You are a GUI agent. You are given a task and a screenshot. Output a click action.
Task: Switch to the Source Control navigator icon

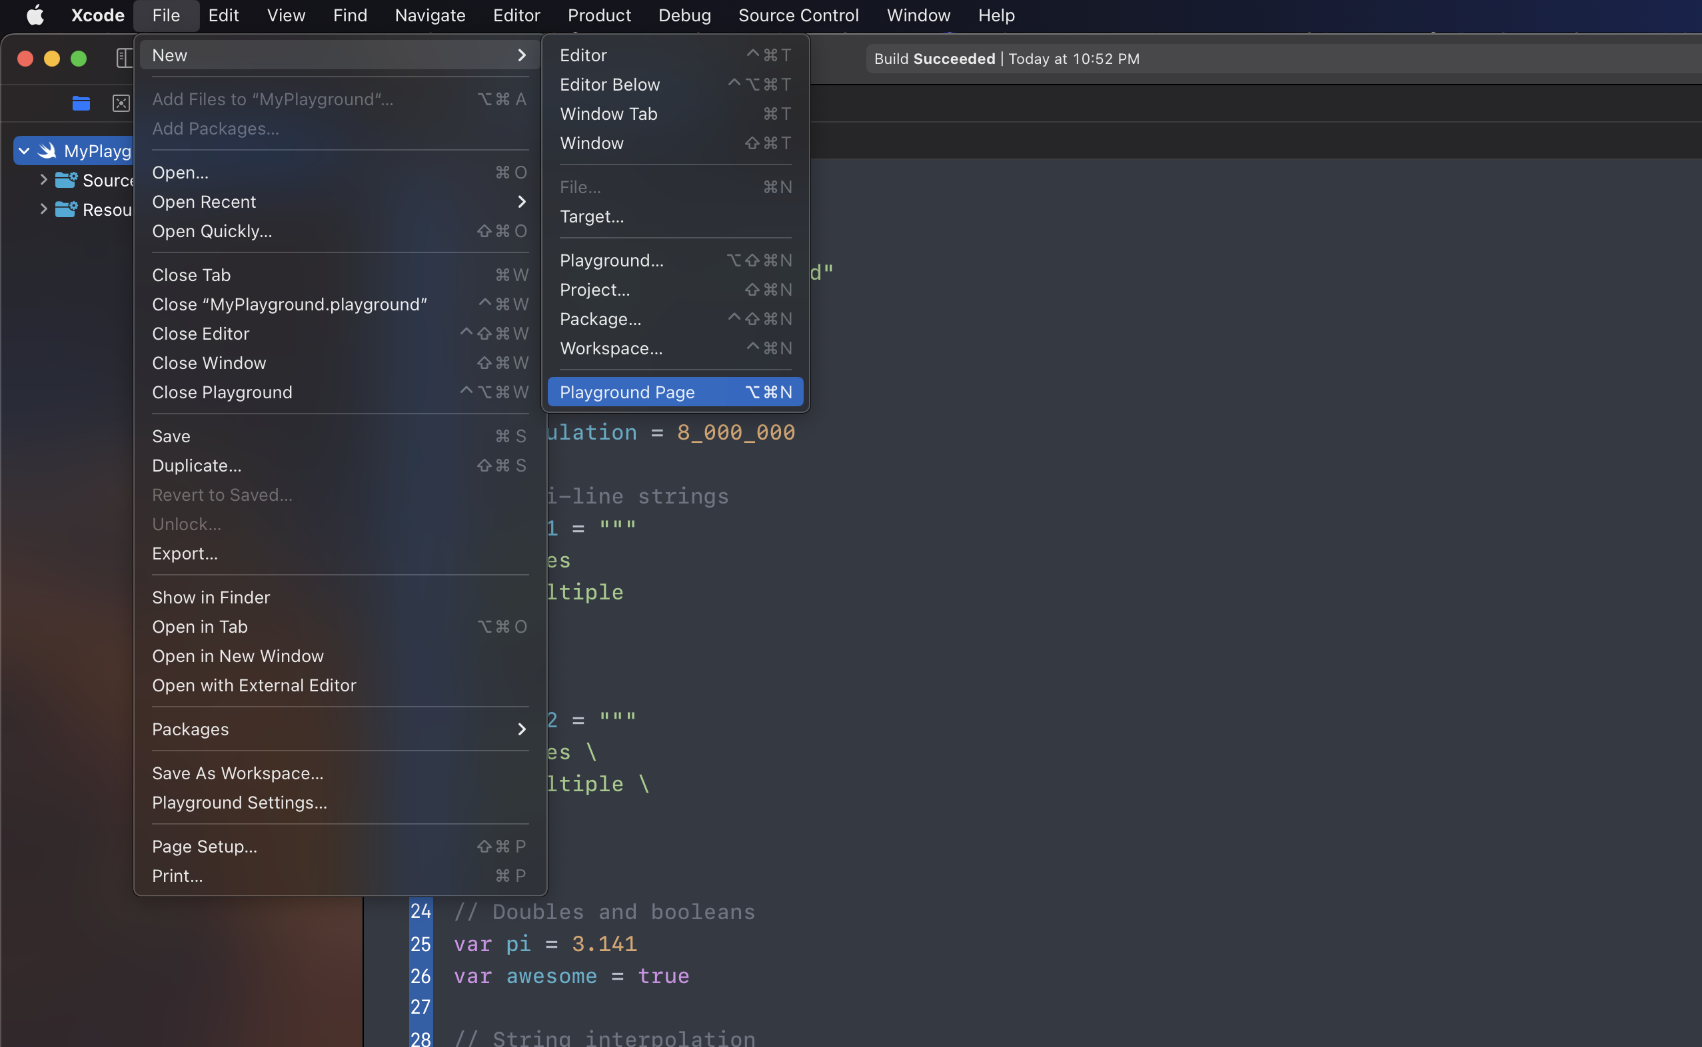(x=121, y=103)
